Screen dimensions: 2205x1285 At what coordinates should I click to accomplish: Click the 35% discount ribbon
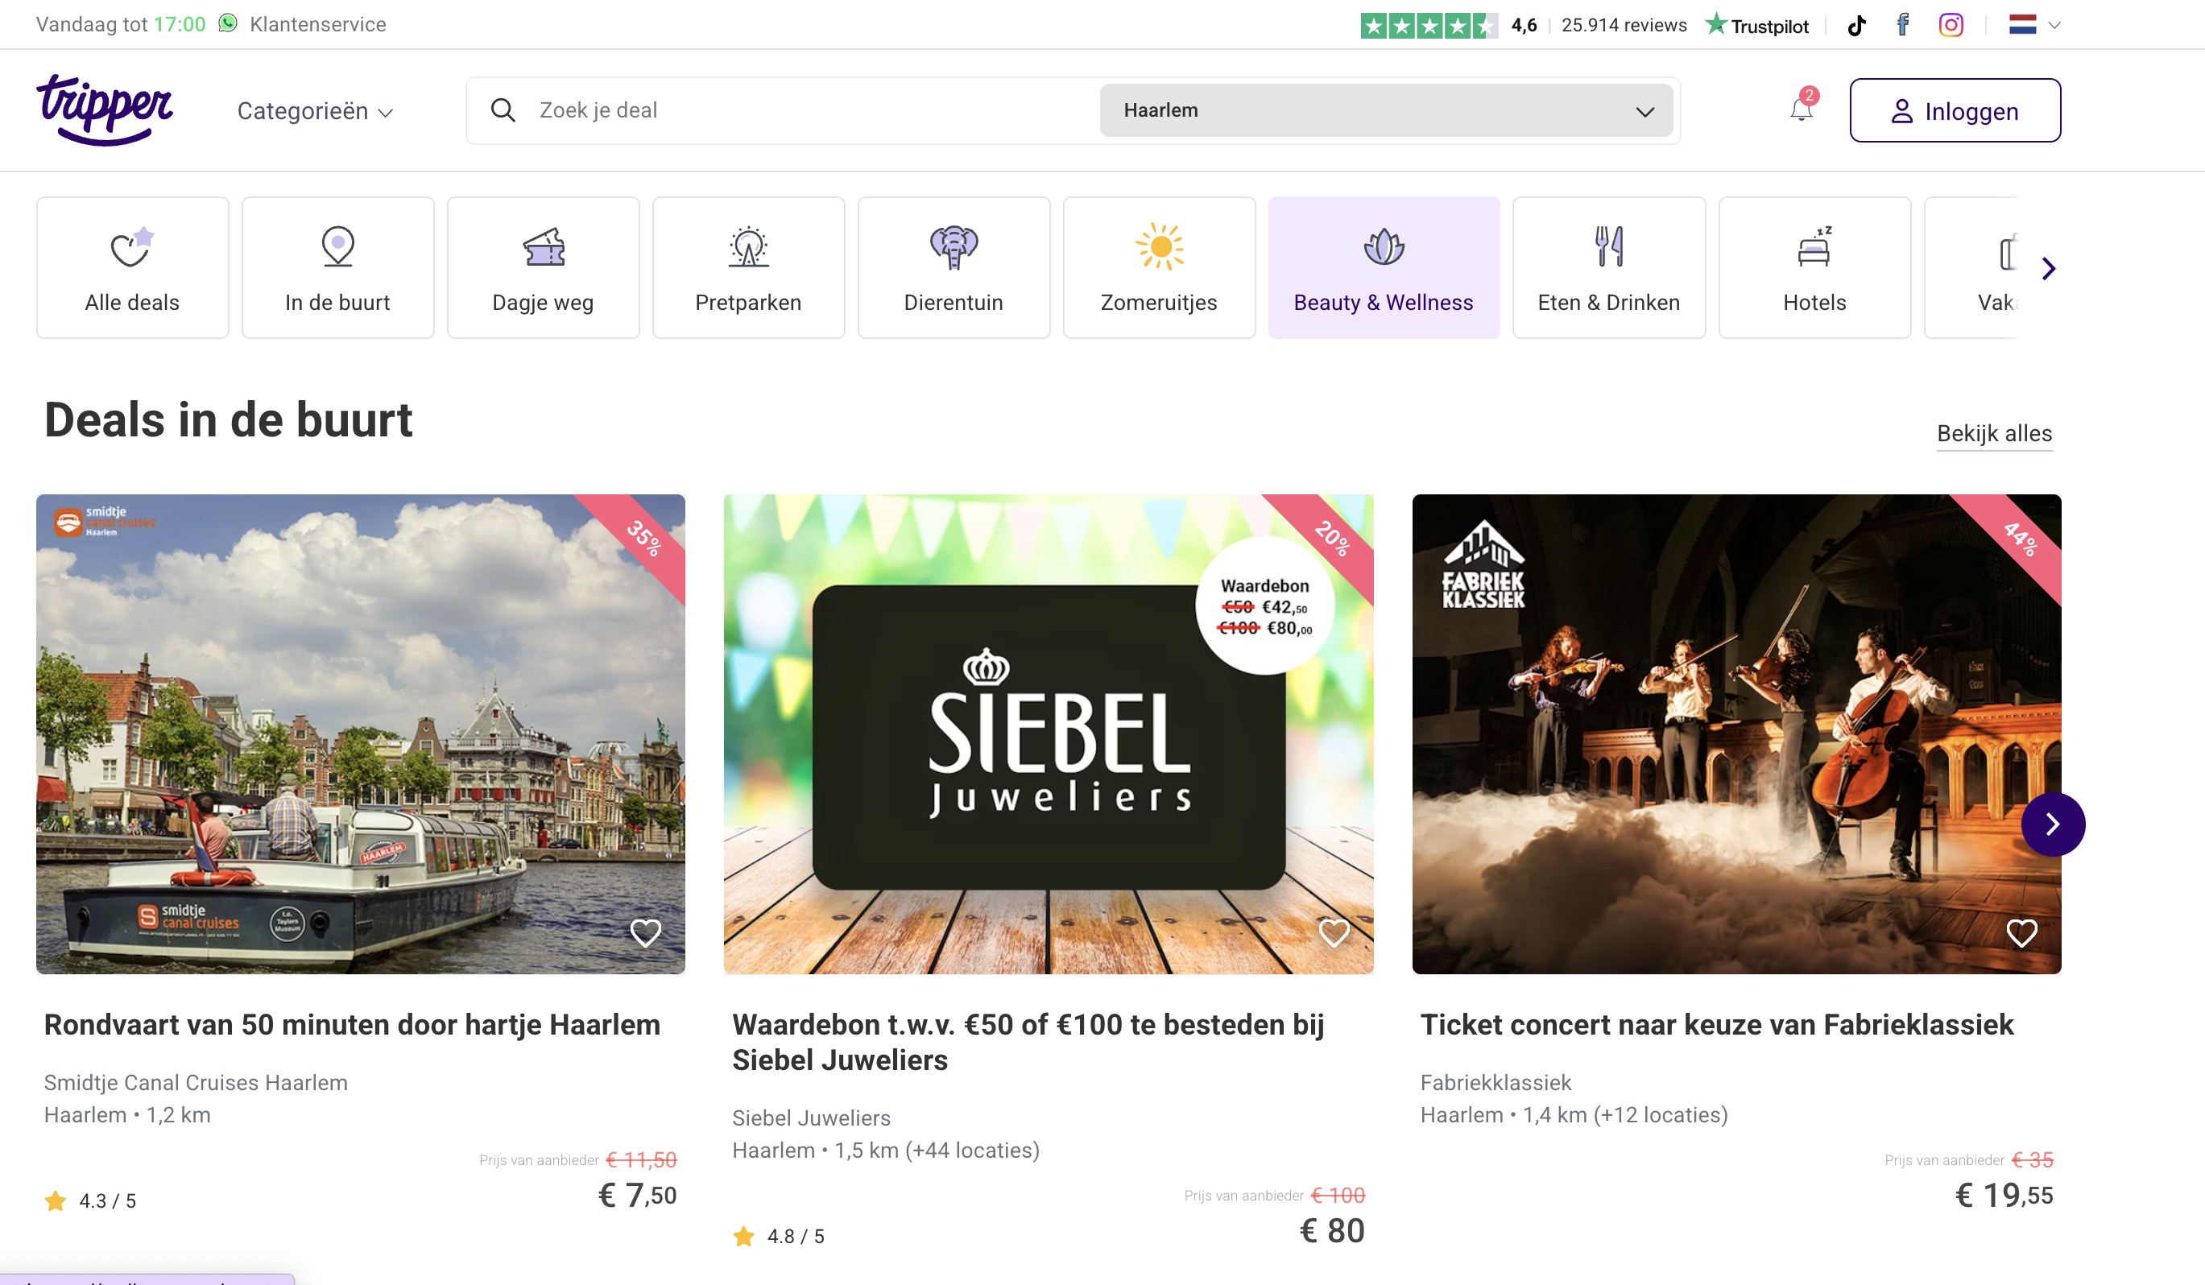tap(645, 538)
